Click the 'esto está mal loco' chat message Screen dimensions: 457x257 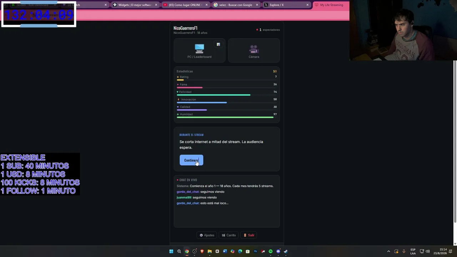(x=202, y=203)
